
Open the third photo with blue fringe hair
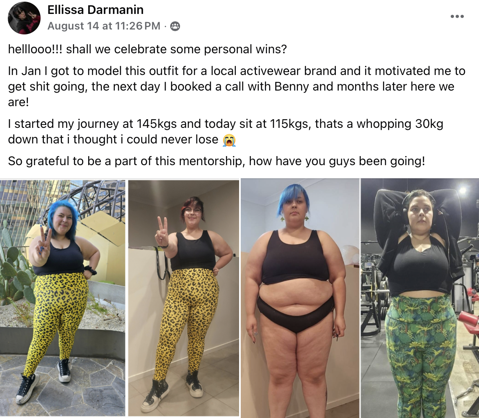pyautogui.click(x=300, y=298)
